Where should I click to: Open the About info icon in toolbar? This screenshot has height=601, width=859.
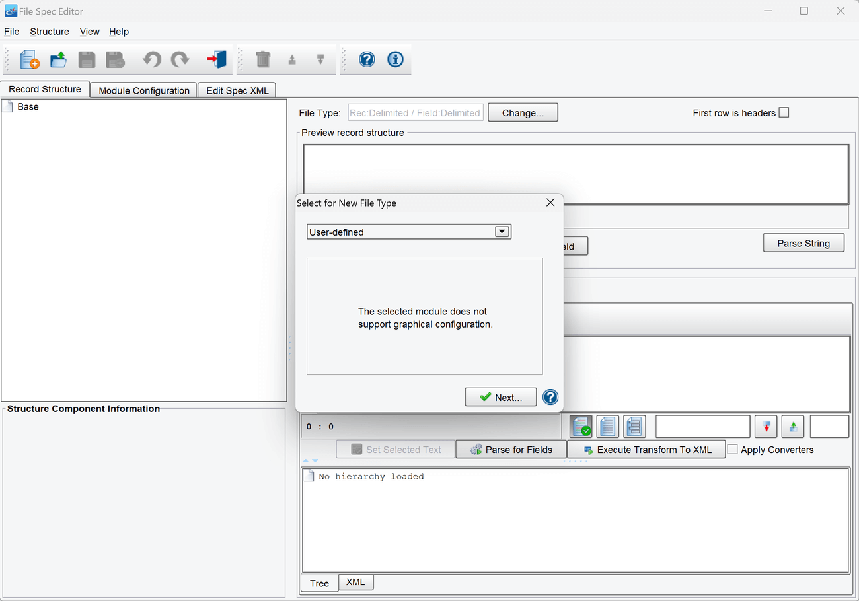pyautogui.click(x=395, y=59)
